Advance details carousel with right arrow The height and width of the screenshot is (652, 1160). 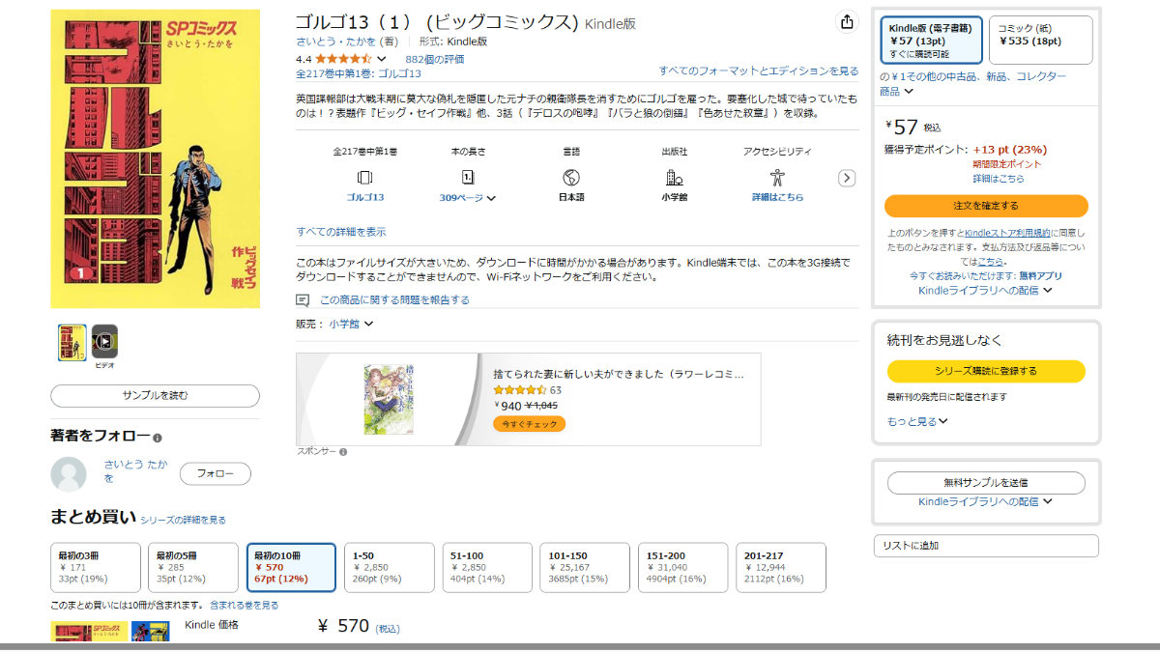(x=847, y=178)
